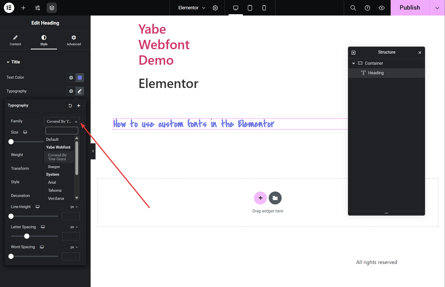Open the Word Spacing unit dropdown
This screenshot has height=287, width=445.
74,247
